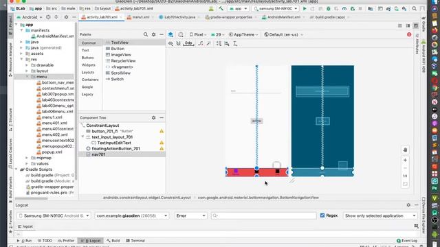Expand the drawable folder
This screenshot has height=247, width=440.
tap(27, 65)
